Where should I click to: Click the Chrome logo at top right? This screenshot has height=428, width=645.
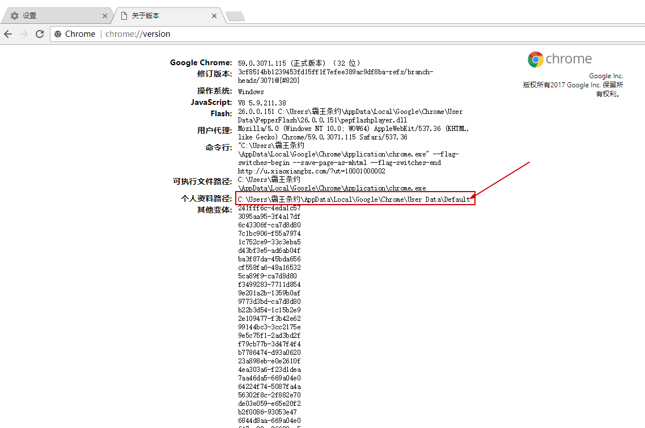click(536, 60)
